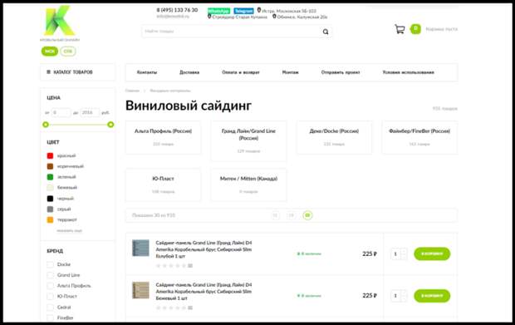Filter by the green color swatch
Viewport: 515px width, 325px height.
coord(50,177)
